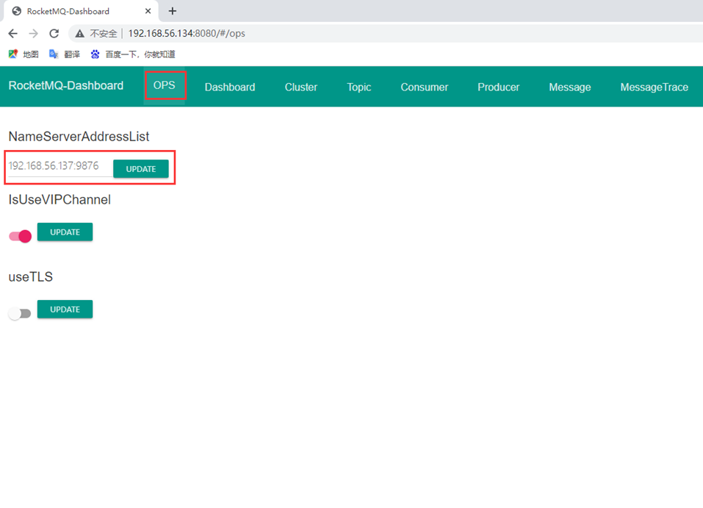Navigate to the Producer page
The width and height of the screenshot is (703, 508).
click(499, 87)
